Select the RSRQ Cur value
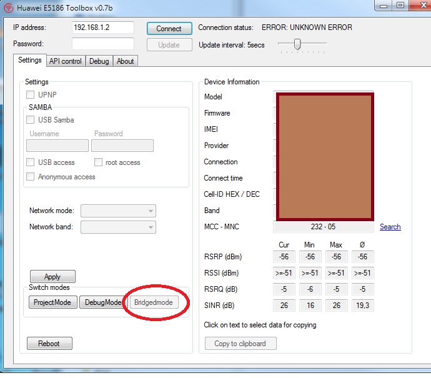 [x=284, y=289]
